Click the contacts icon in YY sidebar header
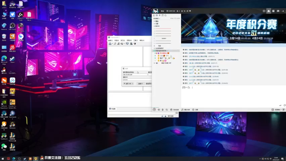Screen dimensions: 286x161 pyautogui.click(x=154, y=15)
